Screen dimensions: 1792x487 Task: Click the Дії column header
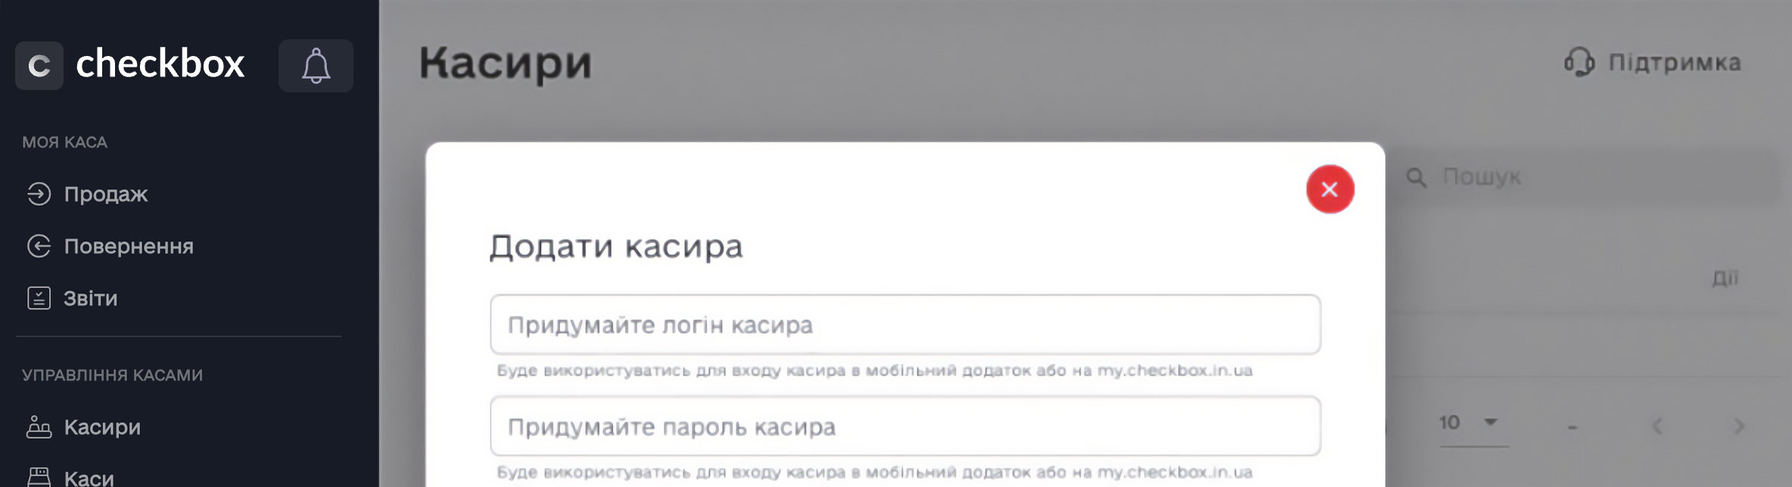(1725, 278)
